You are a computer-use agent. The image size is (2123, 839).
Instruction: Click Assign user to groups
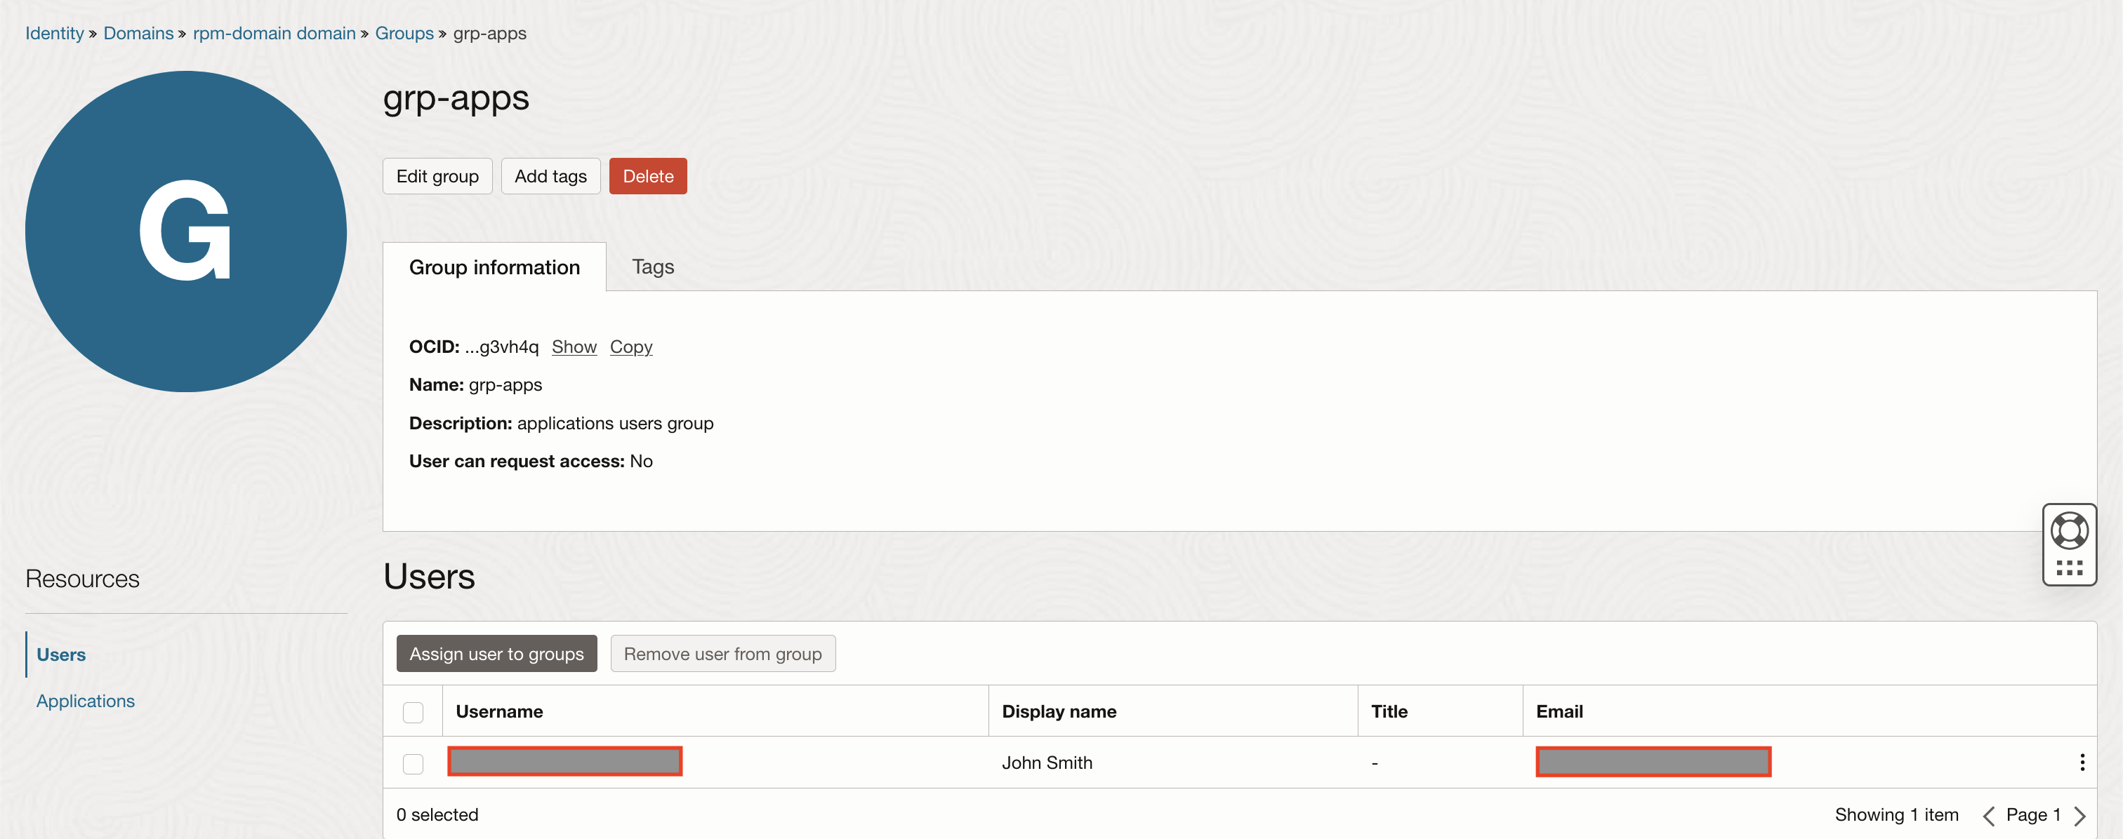coord(496,654)
